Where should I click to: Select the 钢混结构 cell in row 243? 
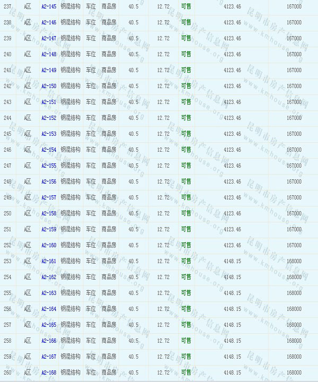click(70, 102)
